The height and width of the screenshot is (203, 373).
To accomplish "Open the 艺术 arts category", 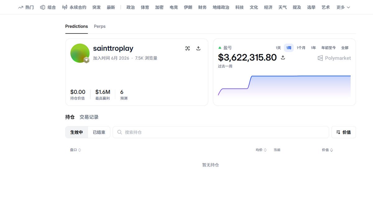I will pyautogui.click(x=326, y=7).
